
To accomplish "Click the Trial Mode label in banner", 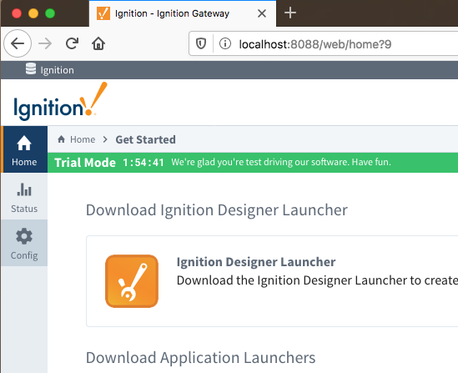I will [85, 163].
